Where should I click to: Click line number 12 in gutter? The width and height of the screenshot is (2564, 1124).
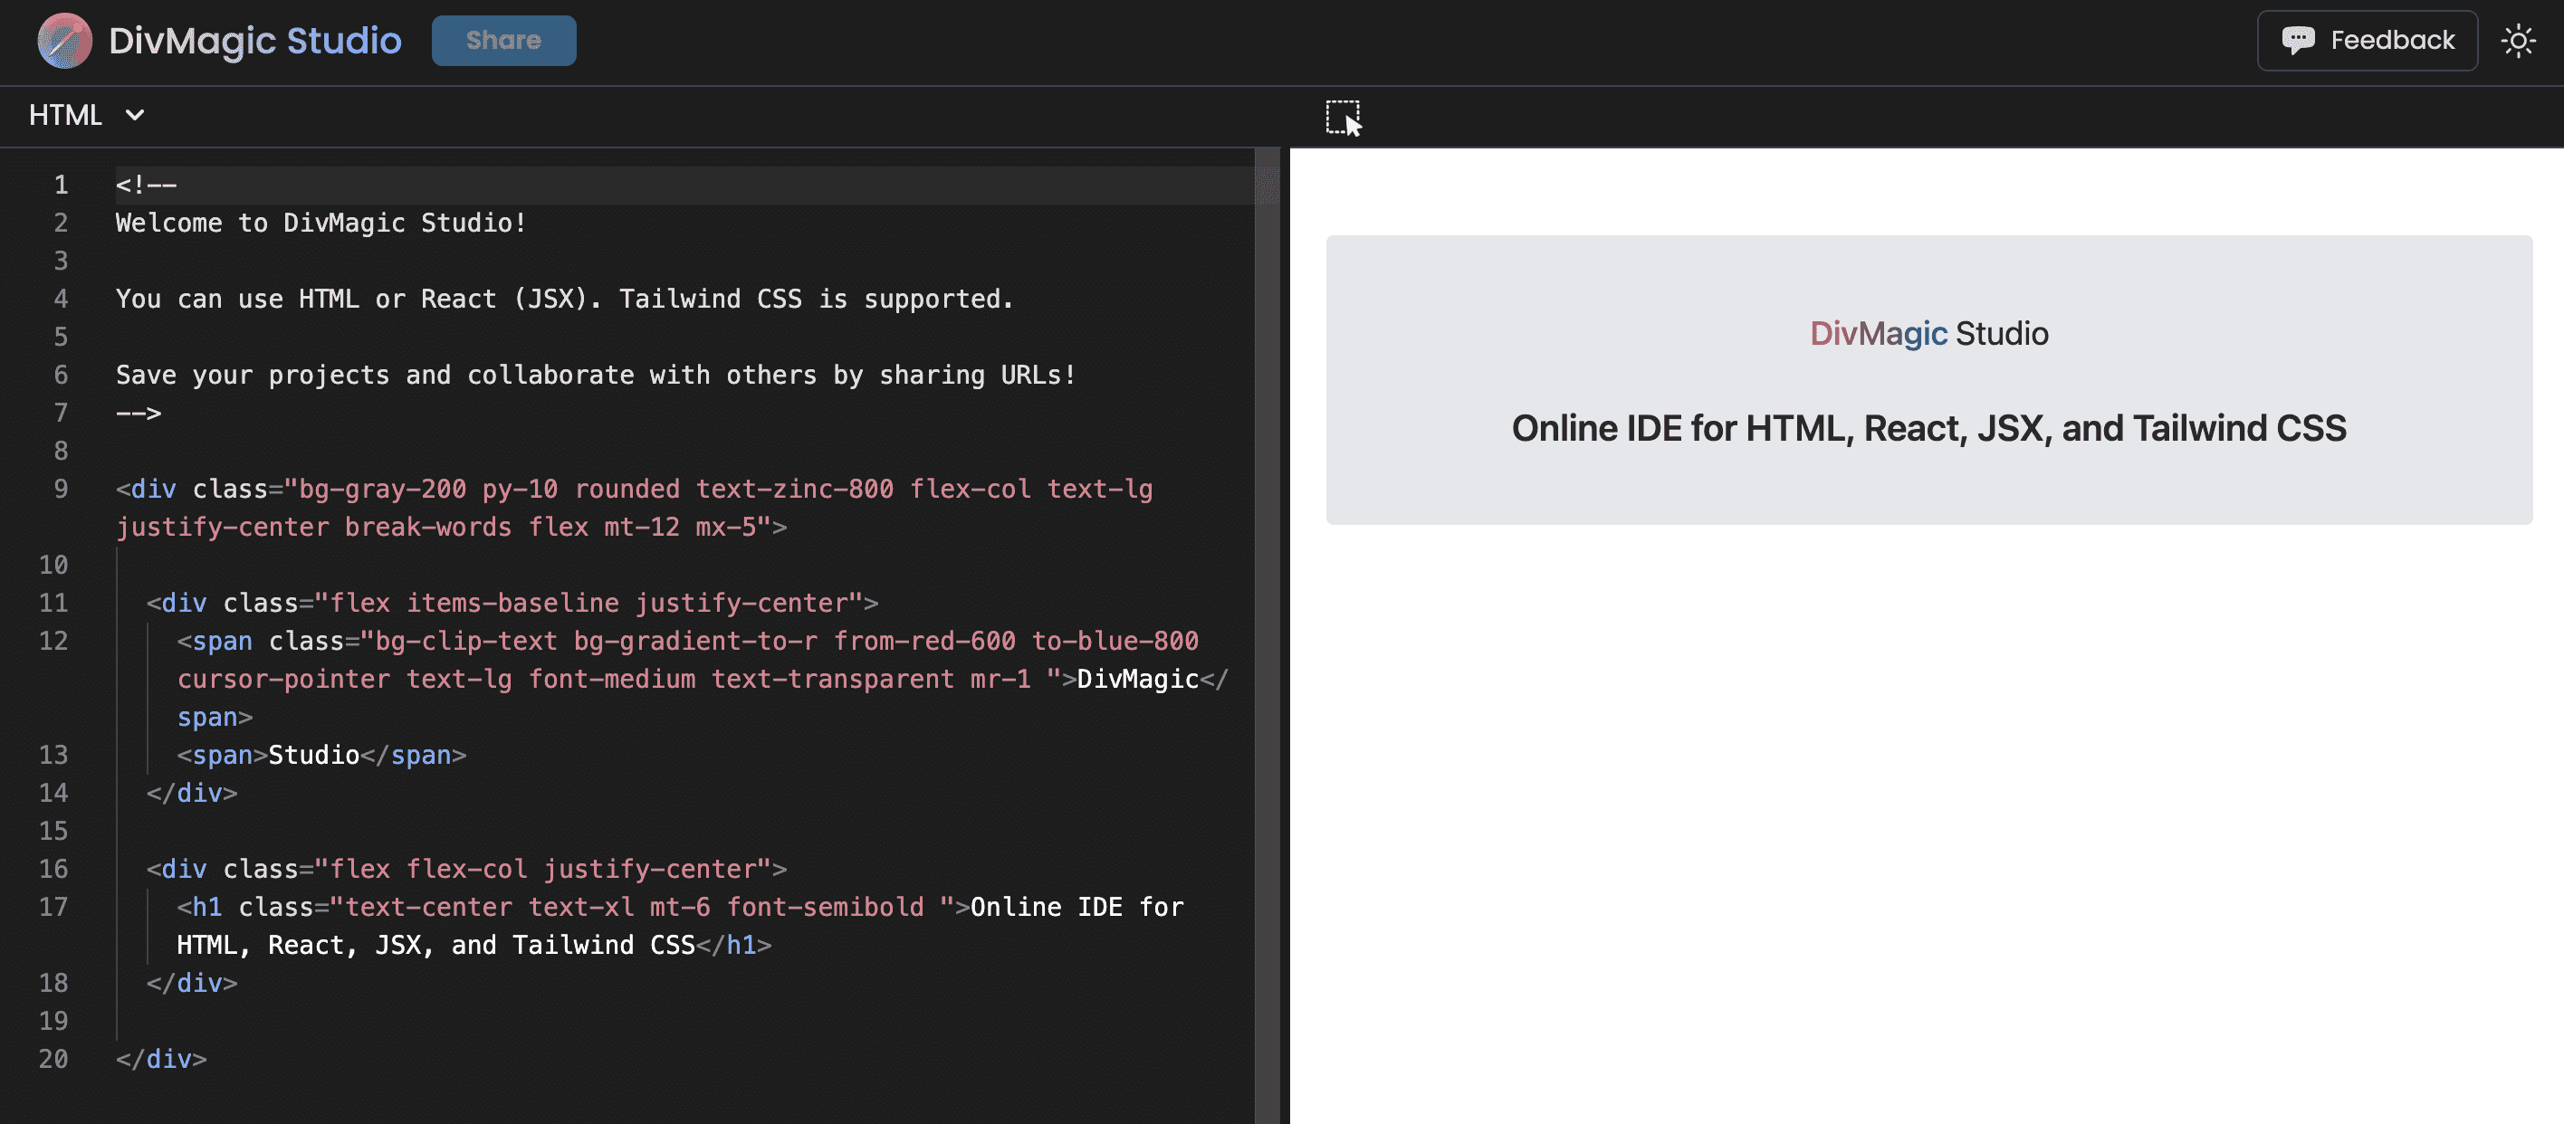pos(53,642)
